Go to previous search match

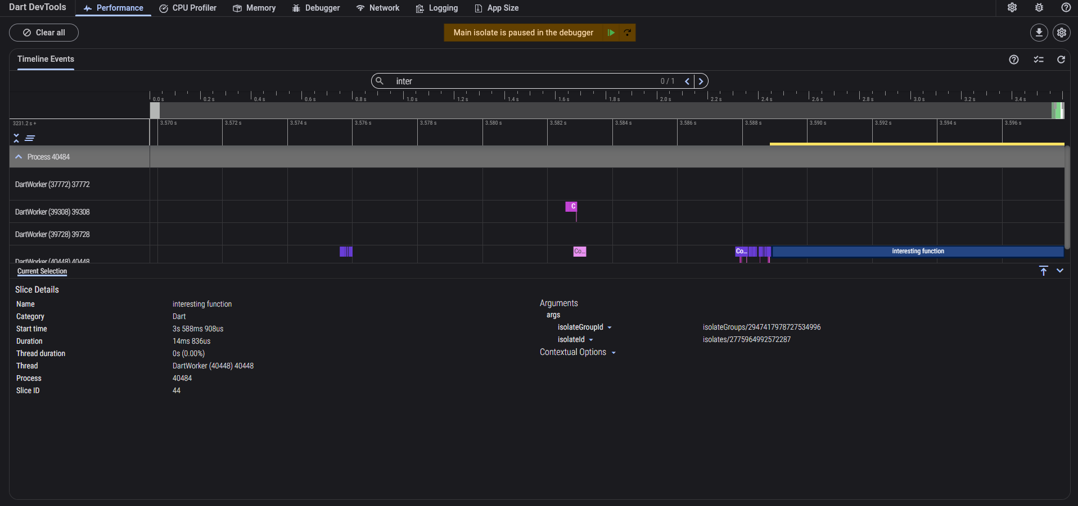[687, 81]
